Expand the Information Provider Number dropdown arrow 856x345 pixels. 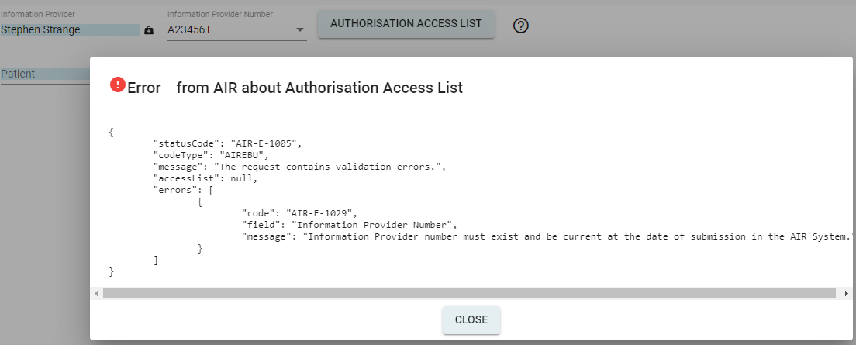tap(300, 30)
